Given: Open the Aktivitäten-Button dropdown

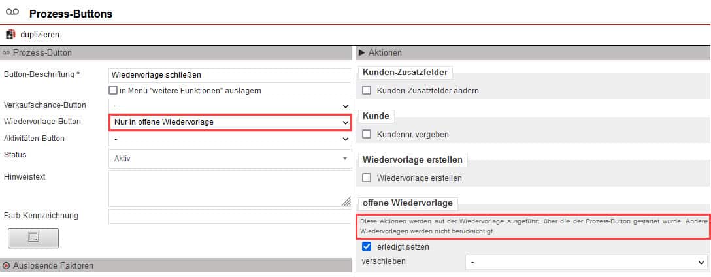Looking at the screenshot, I should 230,138.
